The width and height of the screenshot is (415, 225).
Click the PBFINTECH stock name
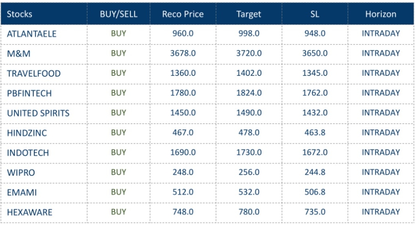[29, 93]
